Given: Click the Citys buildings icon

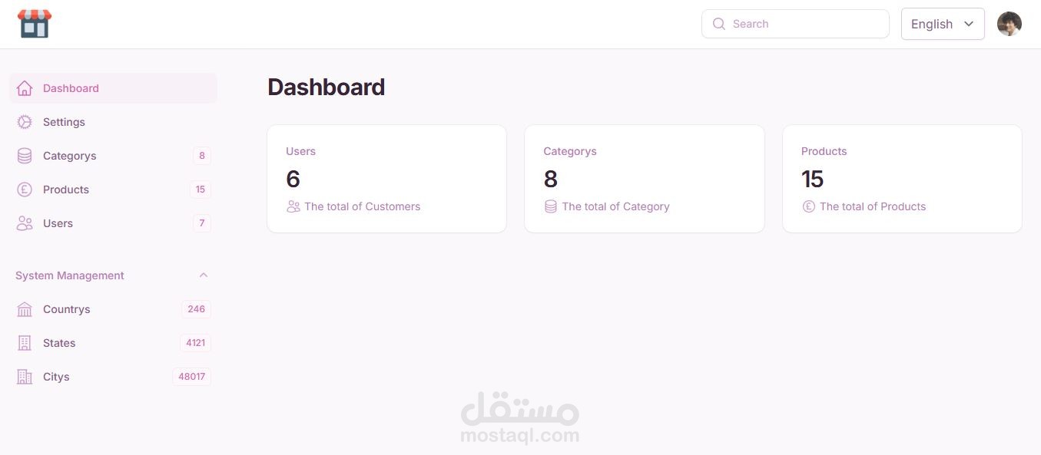Looking at the screenshot, I should [25, 377].
